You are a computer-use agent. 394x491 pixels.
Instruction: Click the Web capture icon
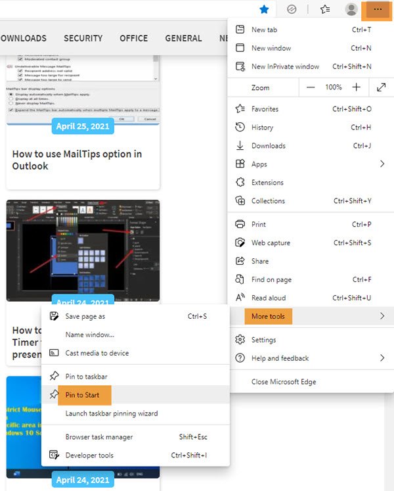click(x=240, y=243)
